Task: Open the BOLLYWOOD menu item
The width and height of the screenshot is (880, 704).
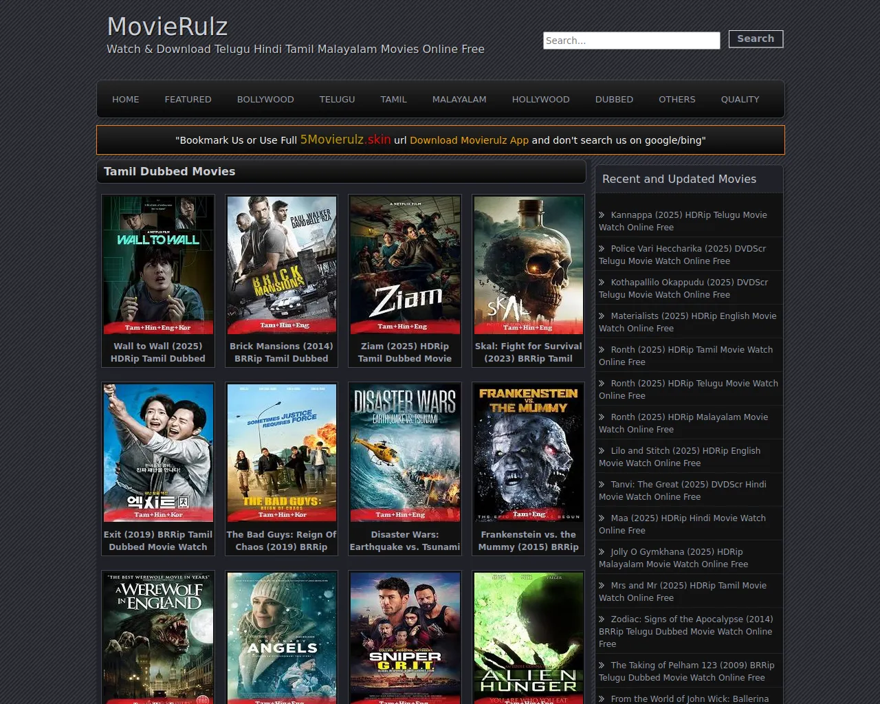Action: coord(265,99)
